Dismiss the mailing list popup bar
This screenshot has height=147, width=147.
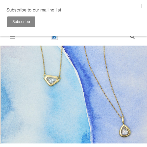coord(141,6)
